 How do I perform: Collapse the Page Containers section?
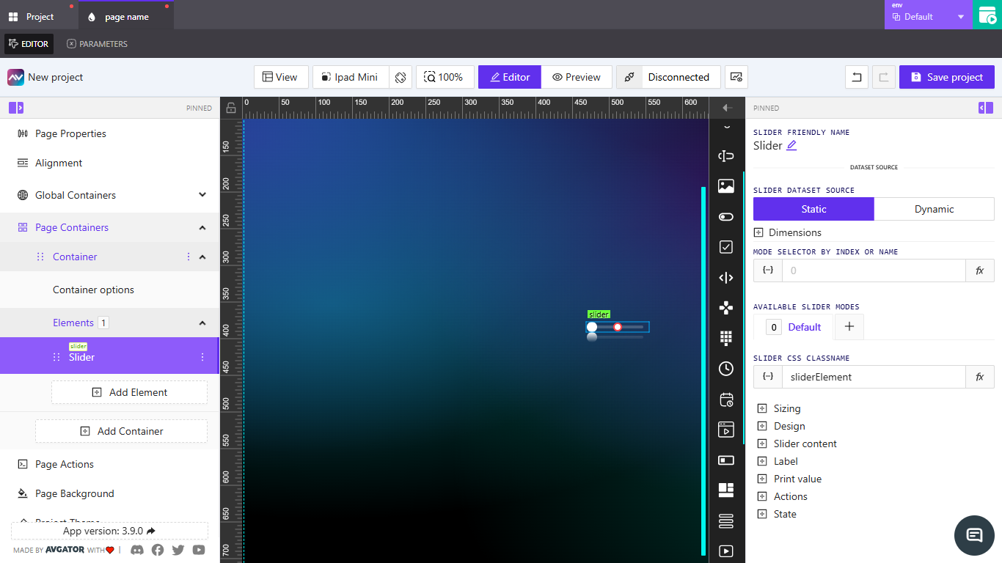pyautogui.click(x=202, y=227)
